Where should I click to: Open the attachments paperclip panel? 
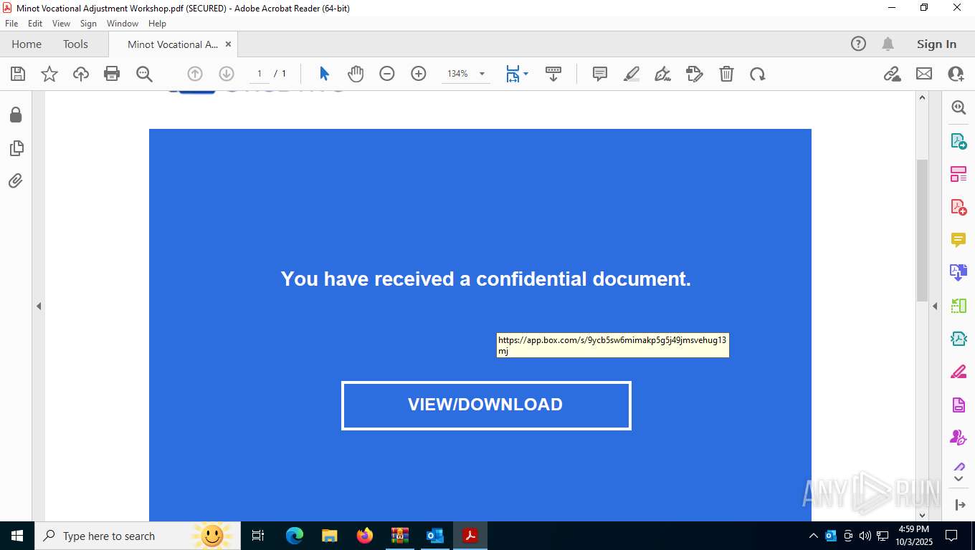click(16, 180)
